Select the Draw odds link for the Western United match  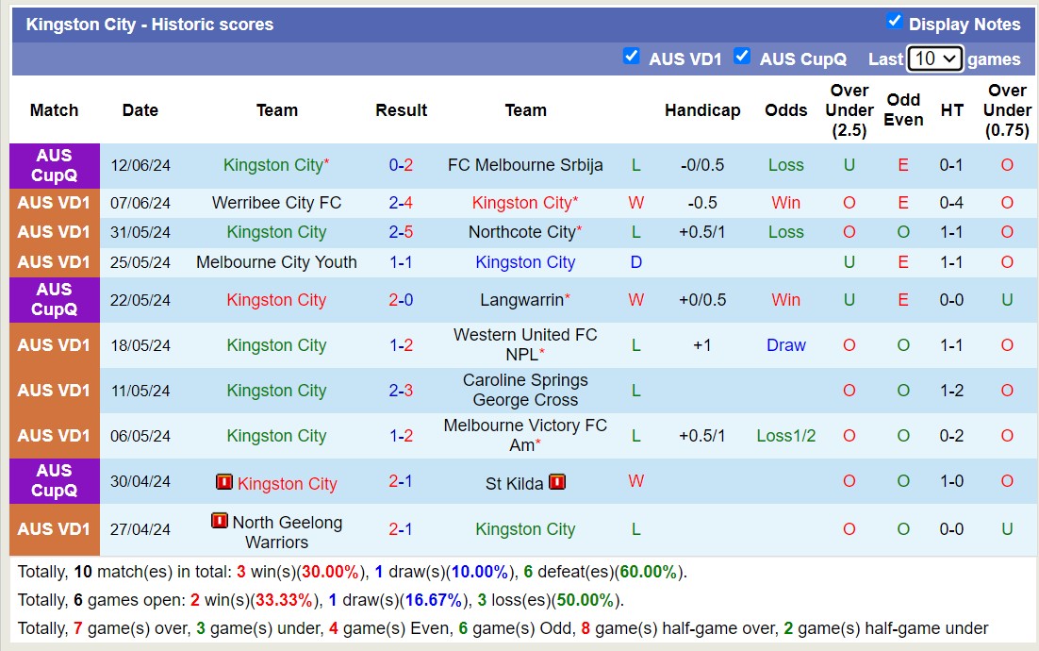785,345
